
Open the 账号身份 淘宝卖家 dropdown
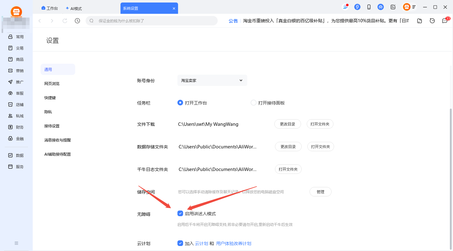tap(212, 80)
